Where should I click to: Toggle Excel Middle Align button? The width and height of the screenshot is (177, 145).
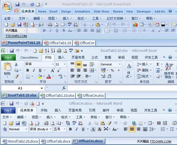pos(79,64)
